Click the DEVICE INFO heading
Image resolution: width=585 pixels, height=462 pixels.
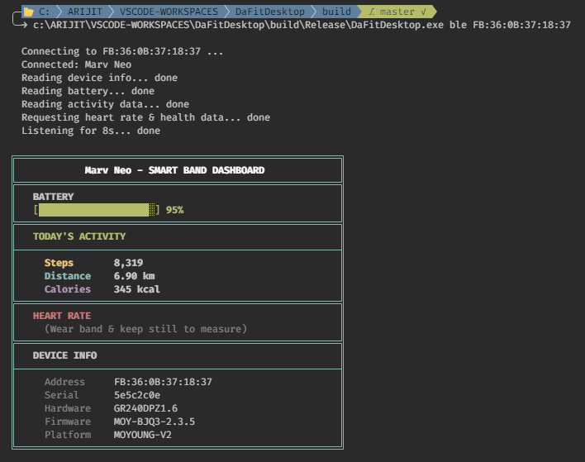[64, 355]
